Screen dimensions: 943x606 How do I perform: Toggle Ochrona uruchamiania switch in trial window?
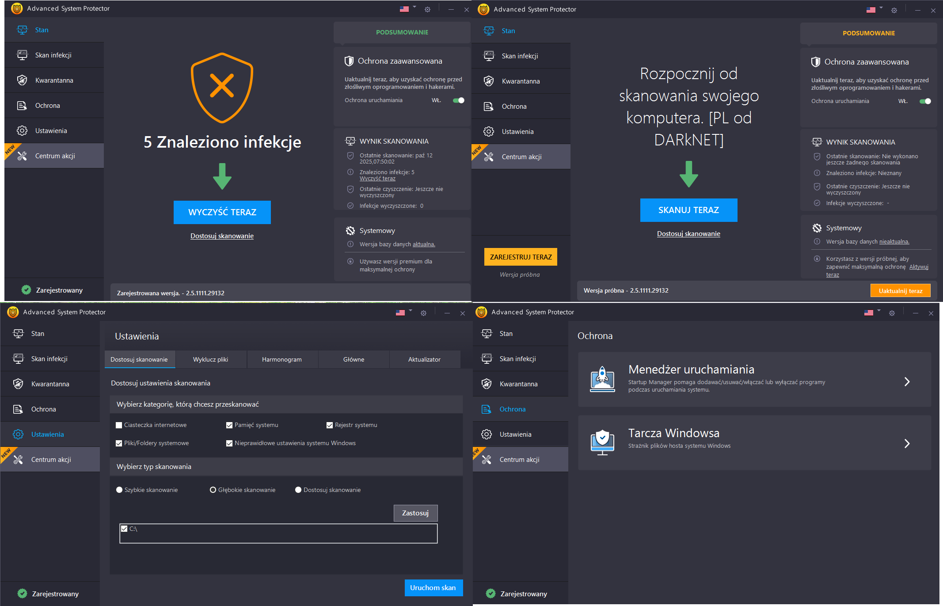pyautogui.click(x=925, y=101)
